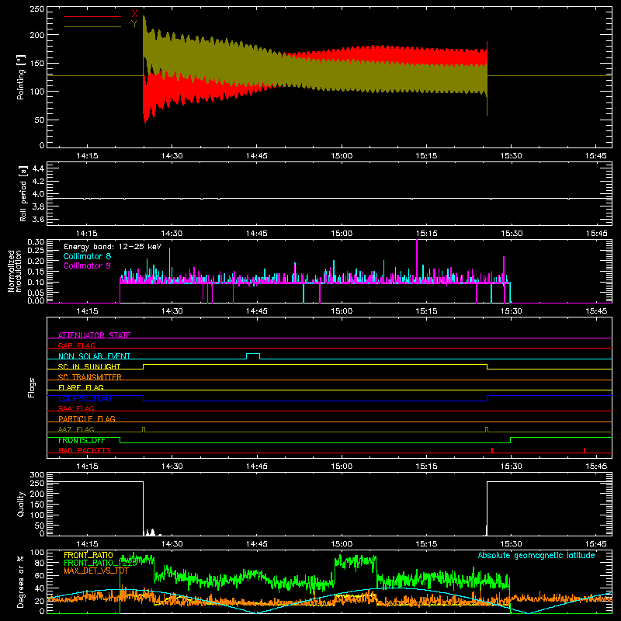This screenshot has width=621, height=621.
Task: Click the tall Collimator 9 spike near 15:13
Action: (417, 259)
